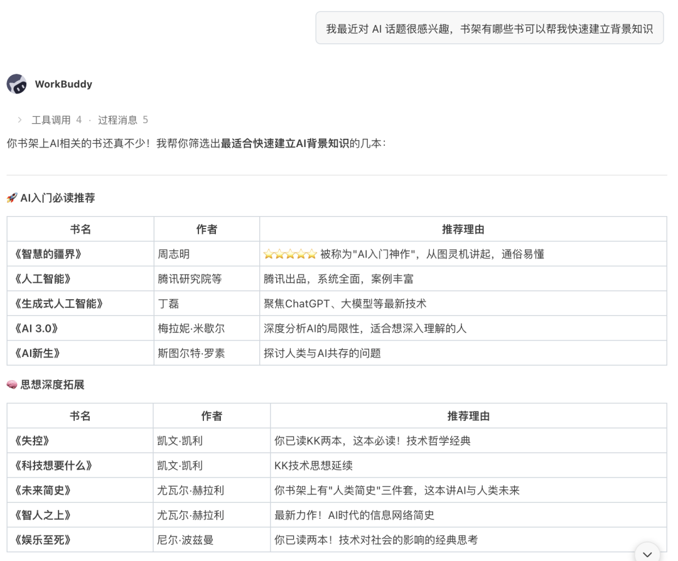The image size is (678, 561).
Task: Click the heading 思想深度拓展
Action: click(x=52, y=384)
